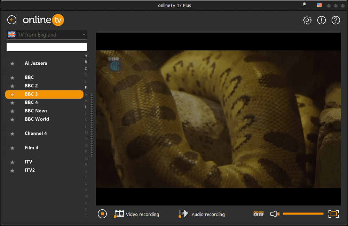
Task: Open the info exclamation icon
Action: 321,20
